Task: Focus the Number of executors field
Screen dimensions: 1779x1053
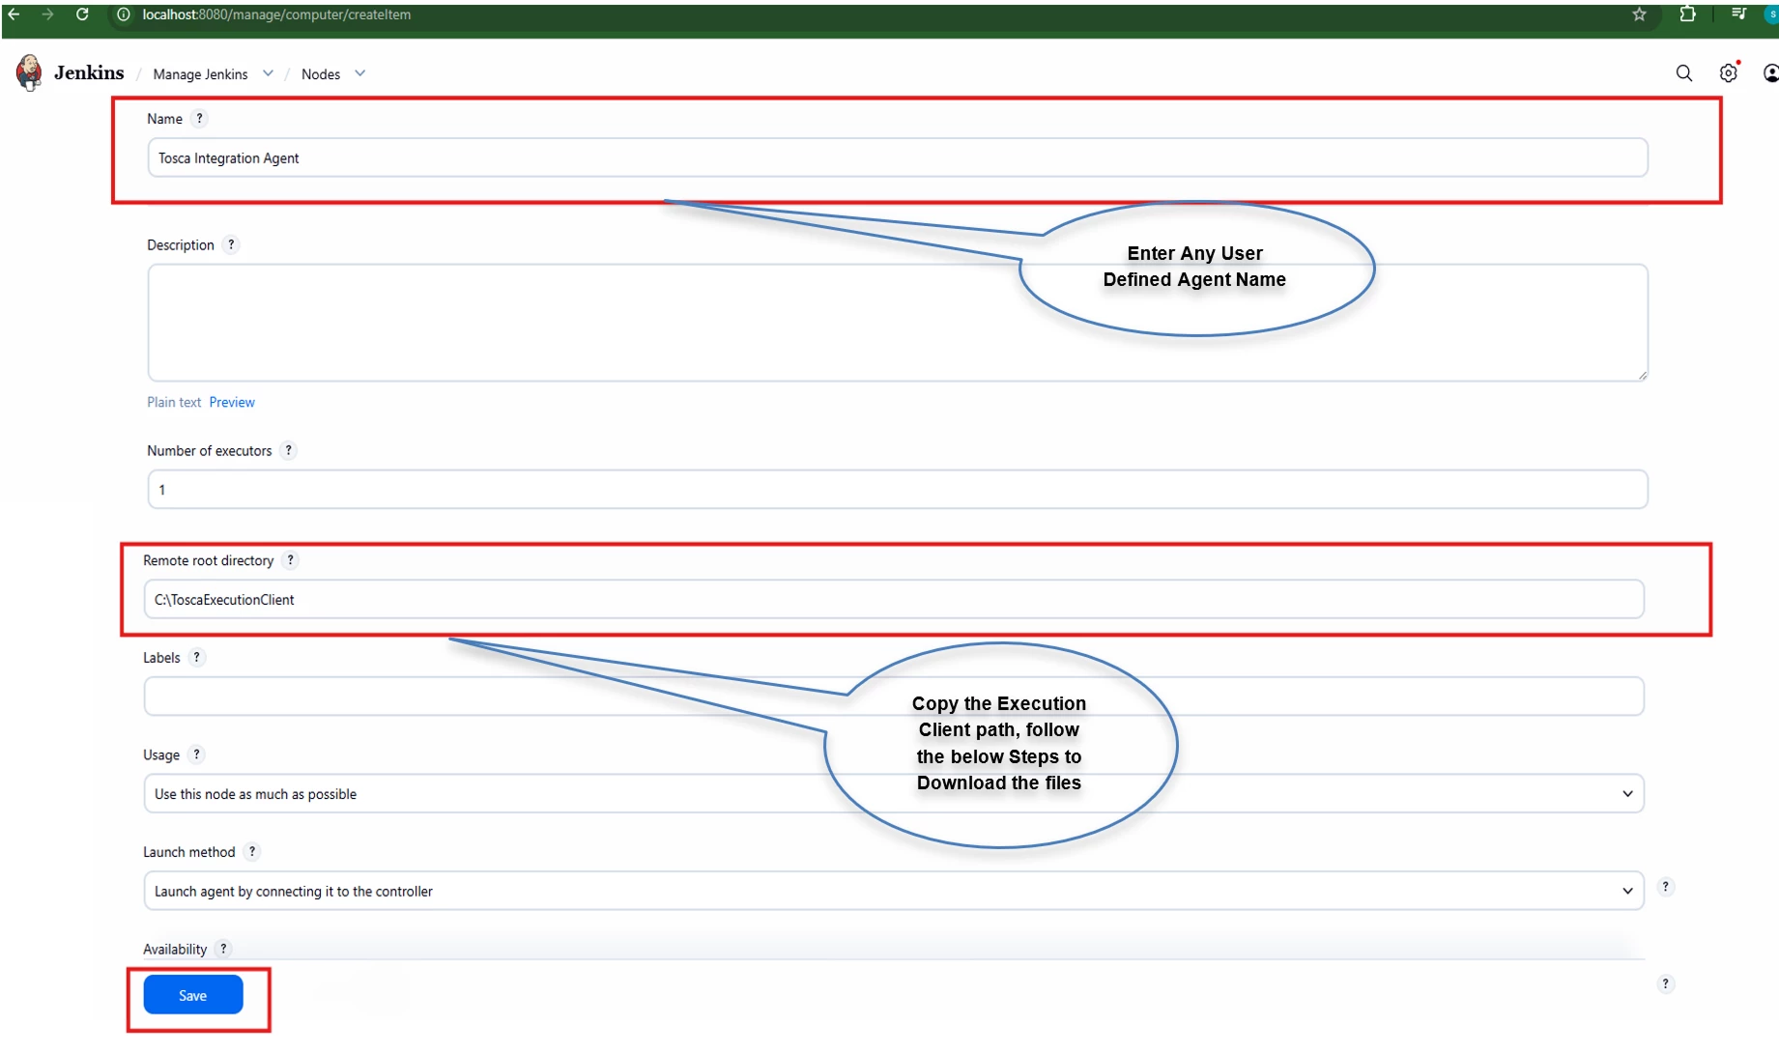Action: tap(898, 489)
